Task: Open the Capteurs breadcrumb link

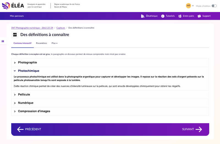Action: pyautogui.click(x=61, y=28)
